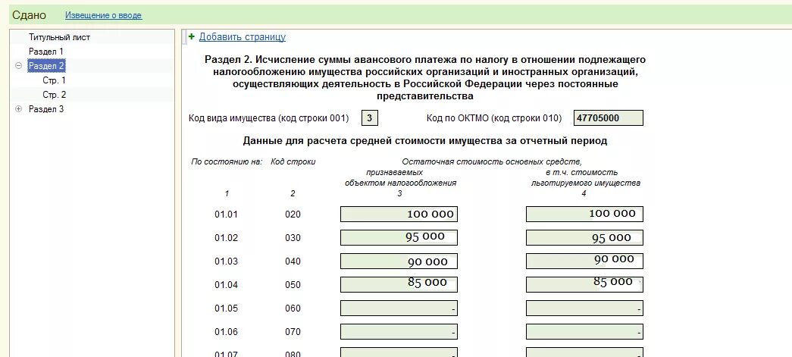Viewport: 792px width, 357px height.
Task: Collapse the Раздел 2 node
Action: (19, 66)
